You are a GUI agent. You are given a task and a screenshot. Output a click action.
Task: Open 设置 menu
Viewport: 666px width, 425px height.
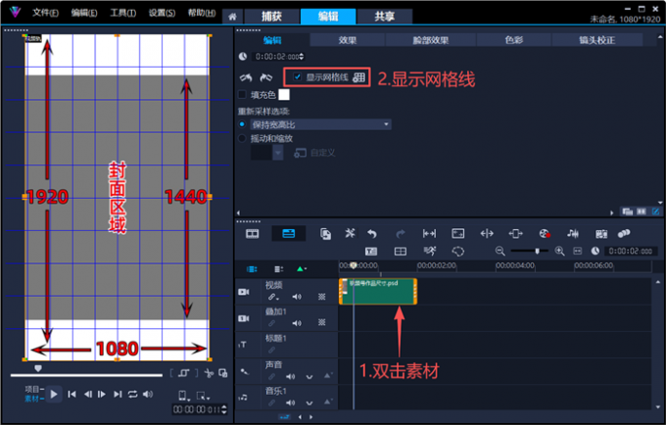(162, 13)
